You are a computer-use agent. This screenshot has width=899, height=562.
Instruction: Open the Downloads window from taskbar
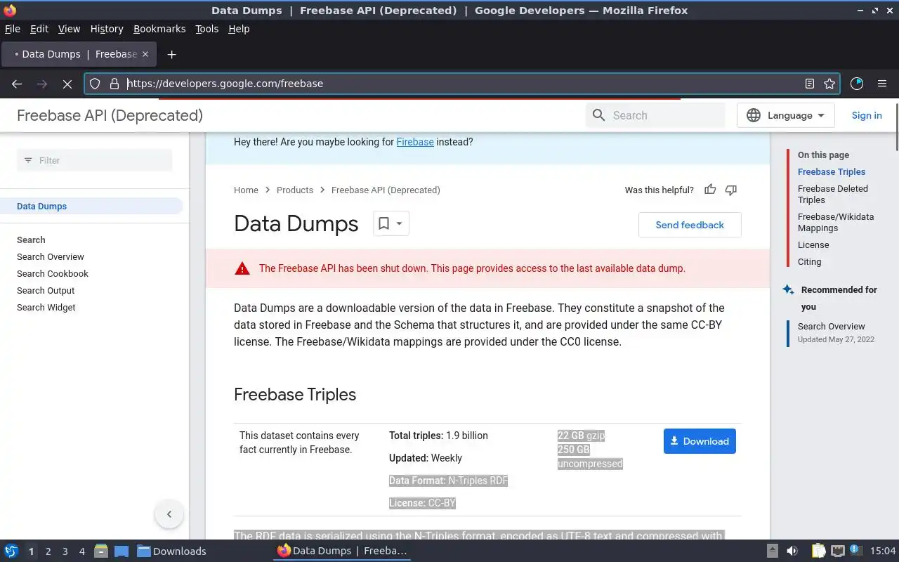click(x=171, y=551)
